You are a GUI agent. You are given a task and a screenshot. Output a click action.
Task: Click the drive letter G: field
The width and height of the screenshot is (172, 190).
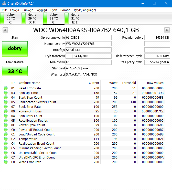tap(88, 62)
